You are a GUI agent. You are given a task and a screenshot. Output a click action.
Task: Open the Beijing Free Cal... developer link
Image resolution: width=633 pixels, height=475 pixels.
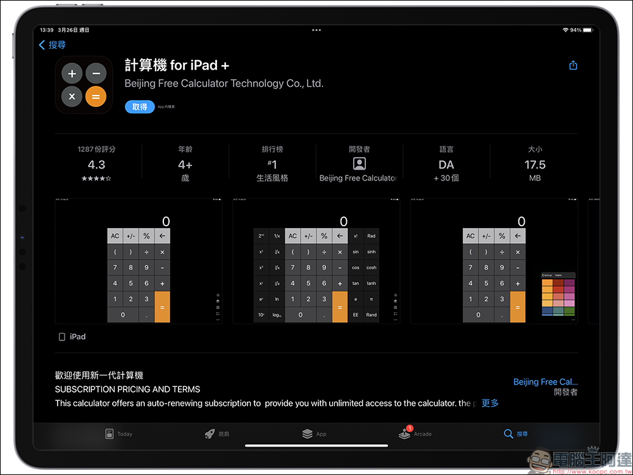click(x=546, y=382)
